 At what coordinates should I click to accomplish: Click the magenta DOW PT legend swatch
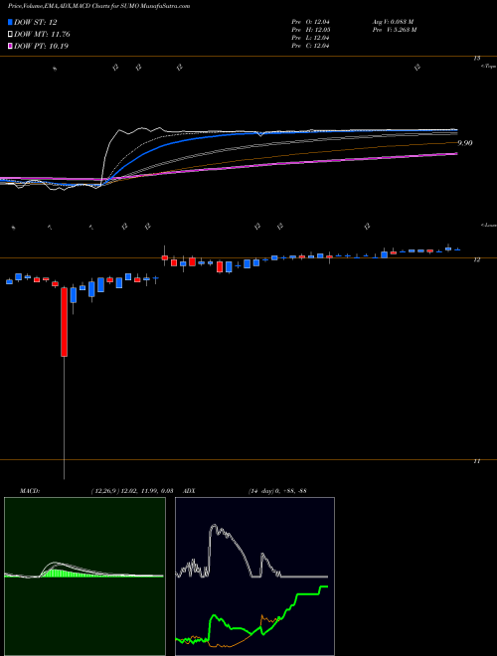[10, 46]
